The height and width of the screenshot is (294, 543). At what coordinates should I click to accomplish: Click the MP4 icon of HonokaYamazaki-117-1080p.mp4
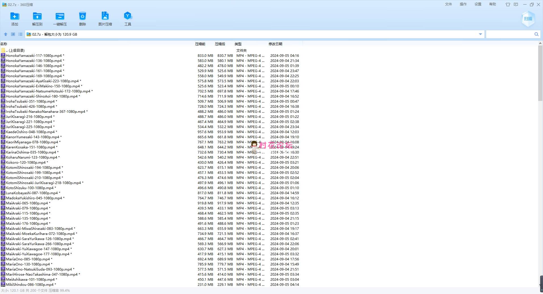(x=3, y=55)
